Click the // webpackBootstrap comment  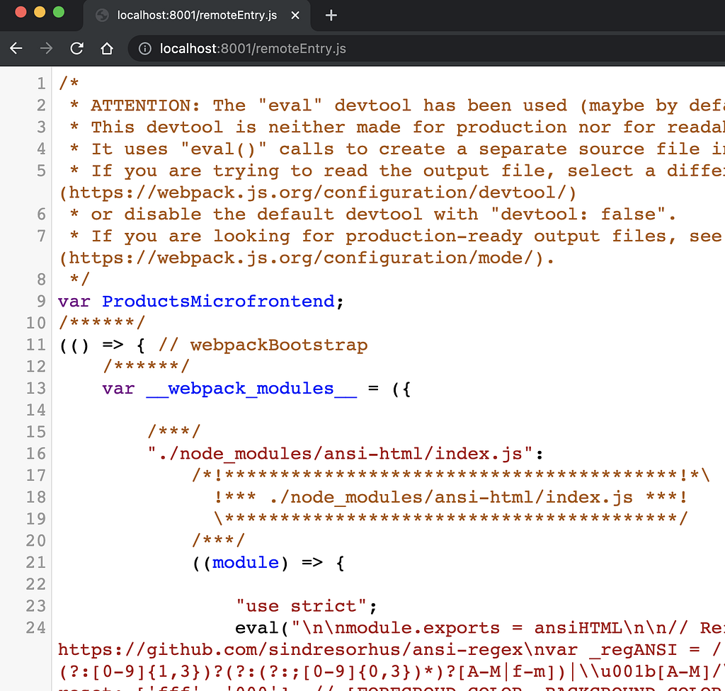click(263, 345)
